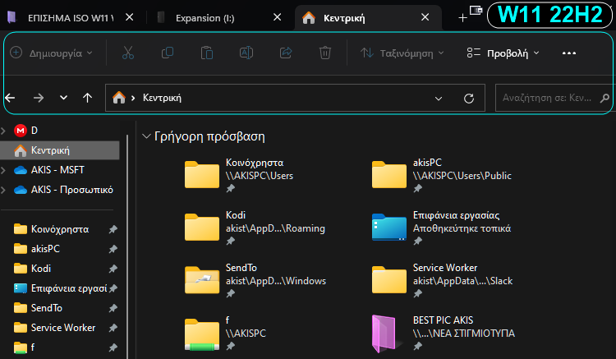
Task: Close the Κεντρική tab
Action: coord(425,16)
